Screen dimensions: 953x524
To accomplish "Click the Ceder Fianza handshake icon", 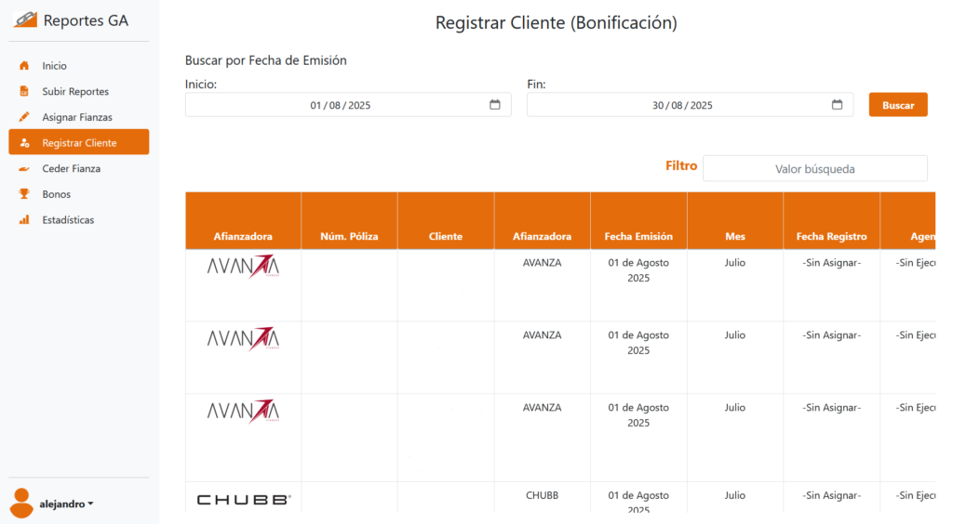I will tap(24, 169).
